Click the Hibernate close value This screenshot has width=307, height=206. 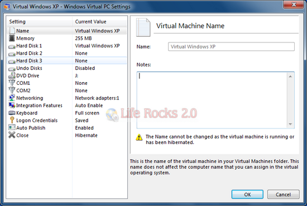tap(87, 135)
